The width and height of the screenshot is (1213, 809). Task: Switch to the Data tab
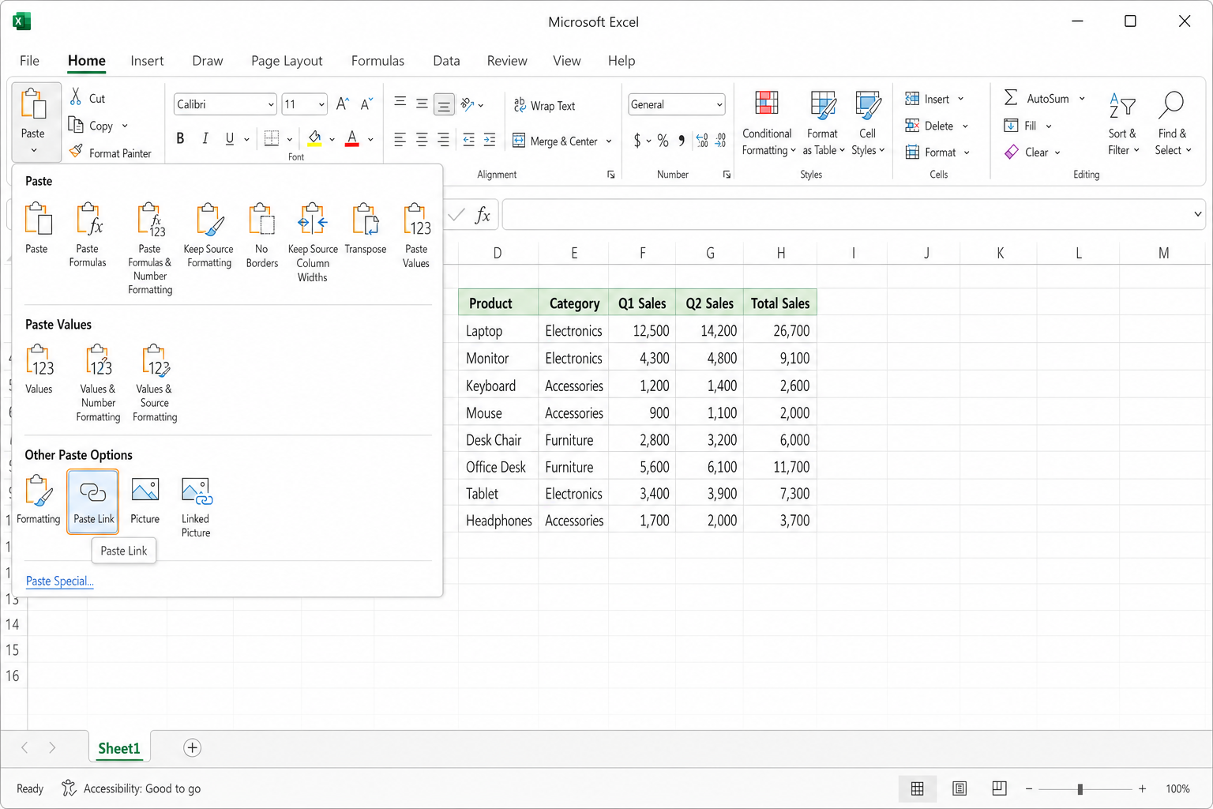[446, 61]
